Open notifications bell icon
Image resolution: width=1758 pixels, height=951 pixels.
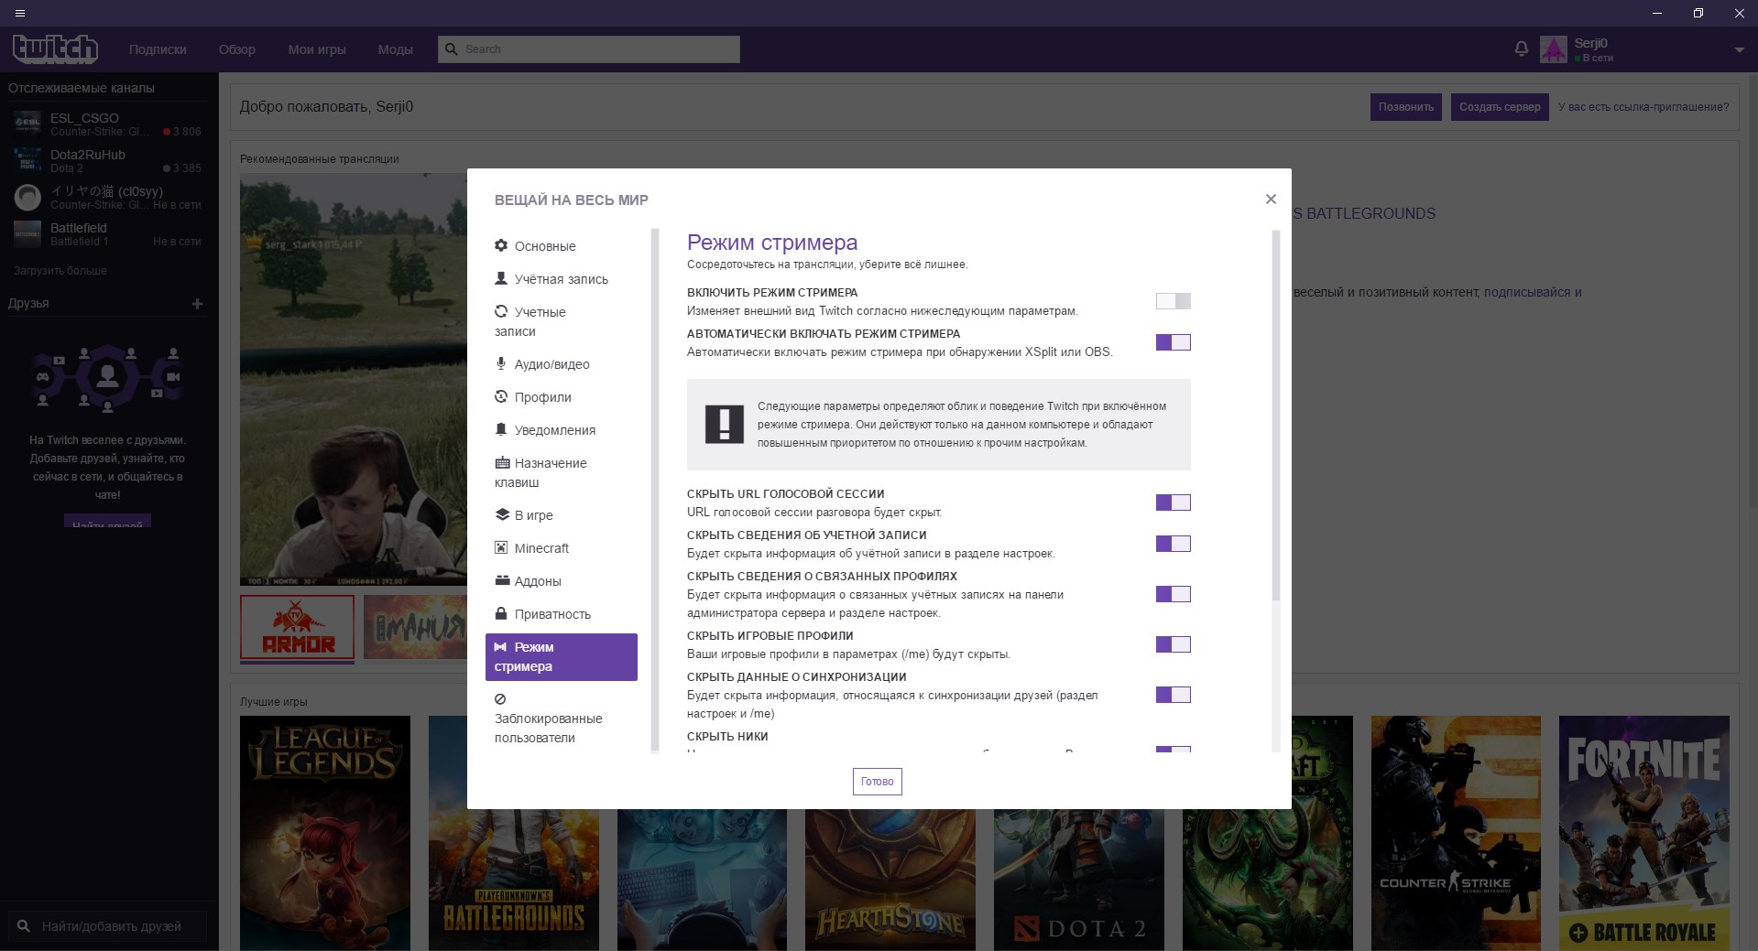1521,49
